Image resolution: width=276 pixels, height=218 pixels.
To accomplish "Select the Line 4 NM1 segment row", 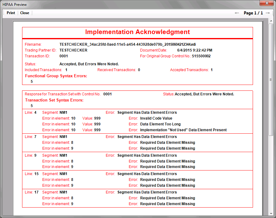I will pos(63,113).
